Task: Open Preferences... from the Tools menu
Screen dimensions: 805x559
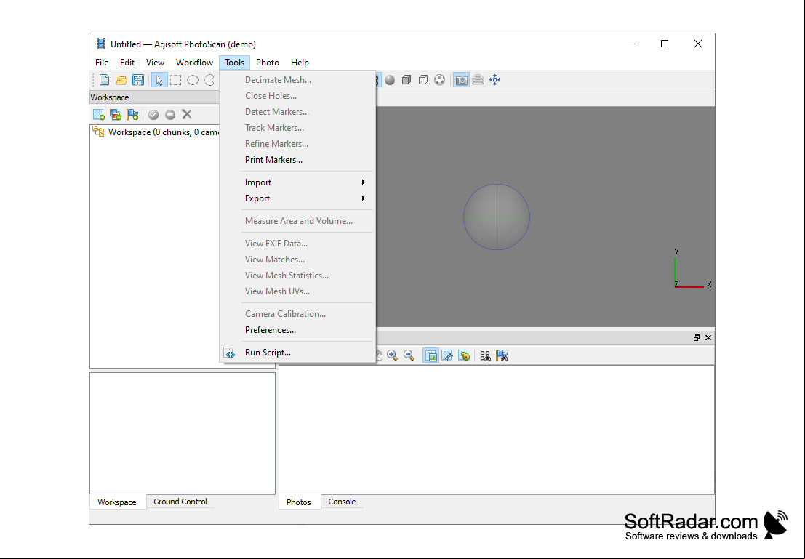Action: point(297,329)
